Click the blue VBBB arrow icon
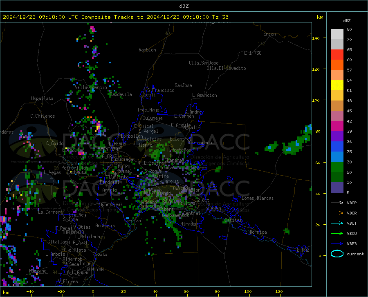The height and width of the screenshot is (297, 368). tap(337, 244)
